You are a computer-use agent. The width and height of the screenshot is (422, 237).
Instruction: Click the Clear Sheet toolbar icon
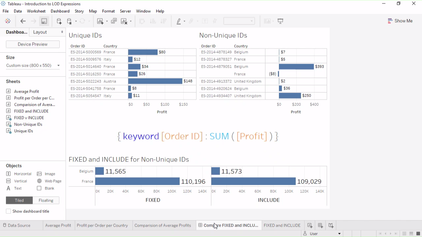[124, 21]
